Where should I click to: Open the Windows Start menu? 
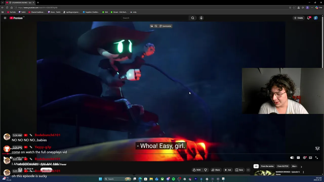(x=100, y=179)
